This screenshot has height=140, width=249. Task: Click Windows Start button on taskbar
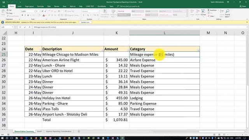pyautogui.click(x=2, y=138)
